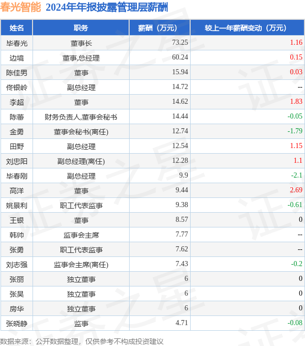Click the 春光智能 company name in title
The width and height of the screenshot is (305, 346).
[20, 7]
